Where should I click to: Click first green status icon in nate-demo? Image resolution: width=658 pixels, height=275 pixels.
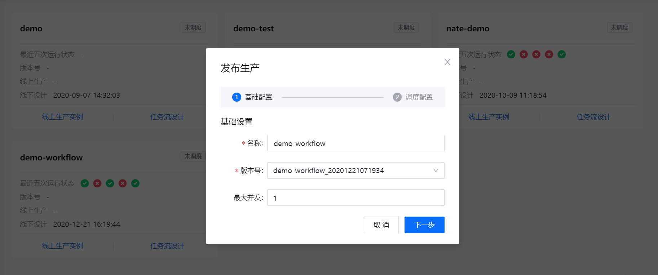pyautogui.click(x=511, y=54)
